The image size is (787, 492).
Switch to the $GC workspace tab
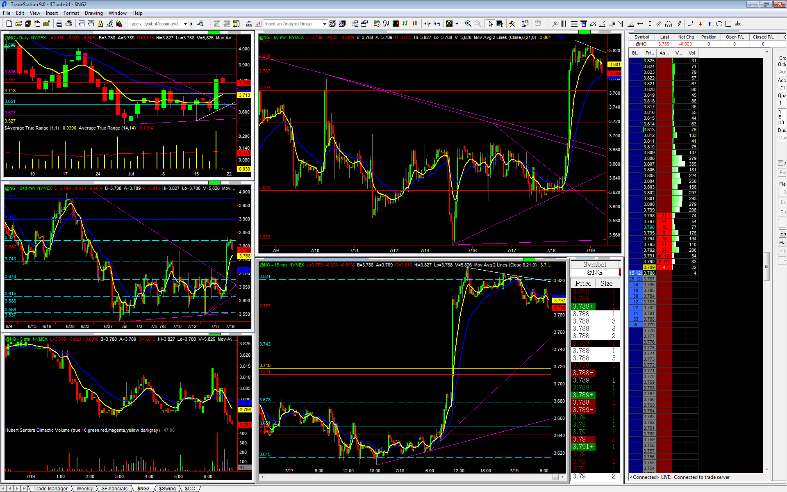(190, 488)
